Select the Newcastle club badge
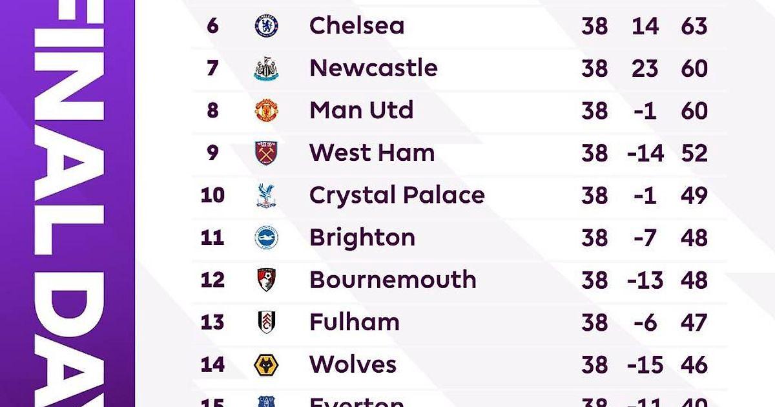The image size is (775, 407). coord(266,68)
